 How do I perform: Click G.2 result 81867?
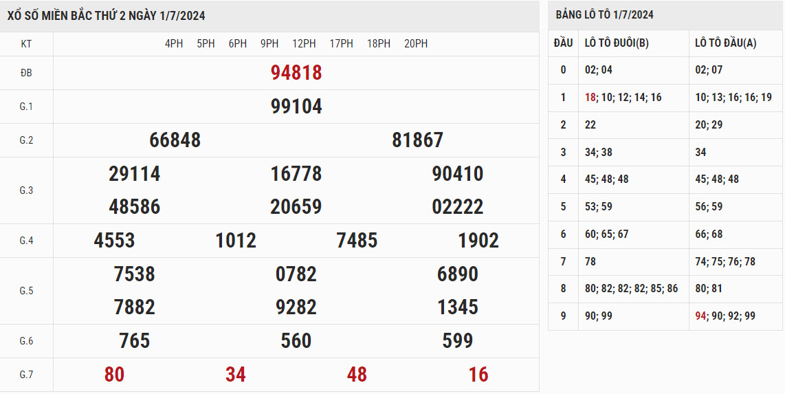pyautogui.click(x=417, y=140)
